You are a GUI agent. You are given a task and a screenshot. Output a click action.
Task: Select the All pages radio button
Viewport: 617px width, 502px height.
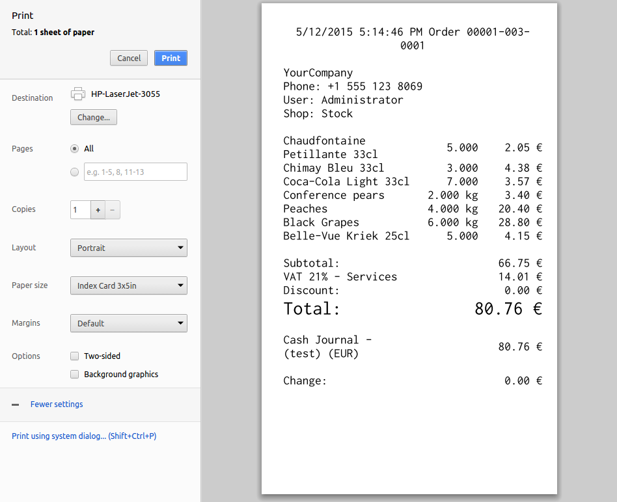(x=74, y=149)
